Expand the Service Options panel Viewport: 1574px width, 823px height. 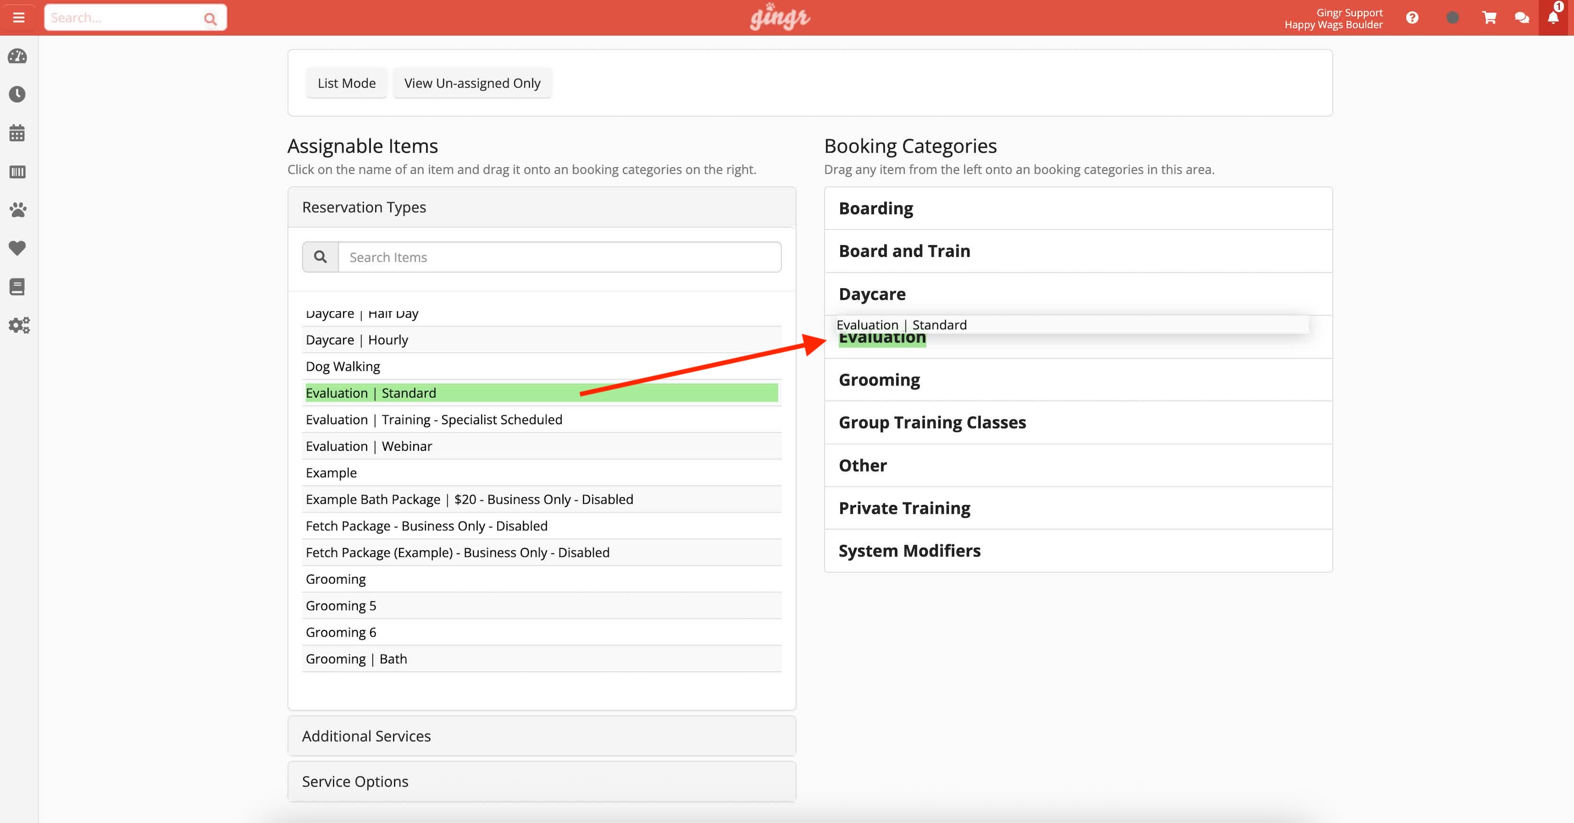click(x=541, y=781)
